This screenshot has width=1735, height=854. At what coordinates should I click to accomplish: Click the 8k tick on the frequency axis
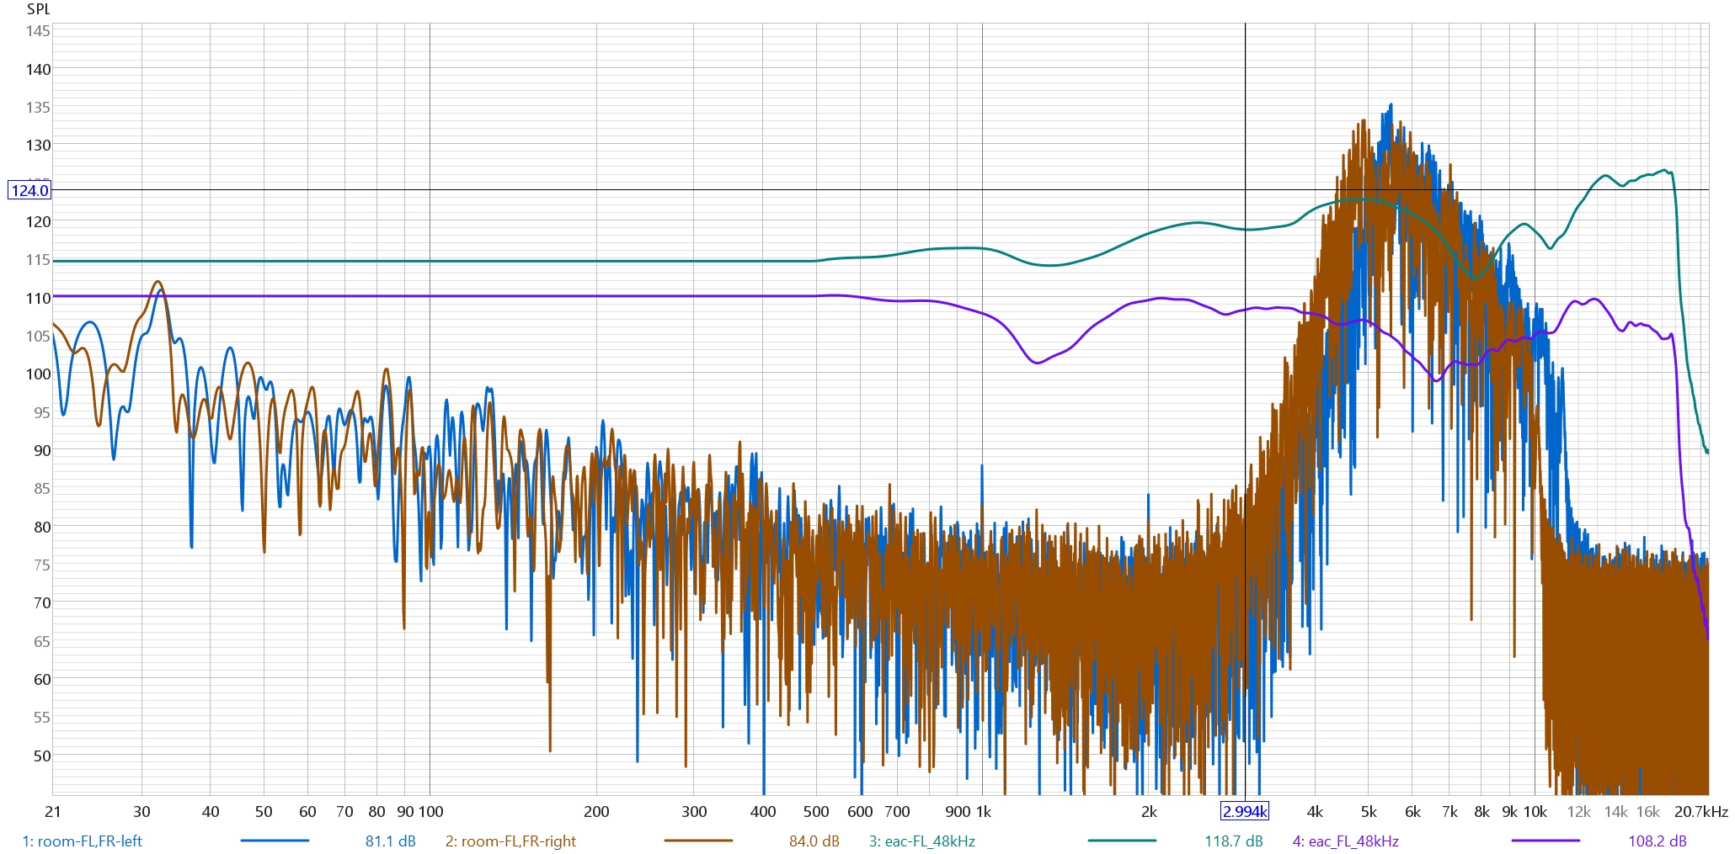[1481, 811]
